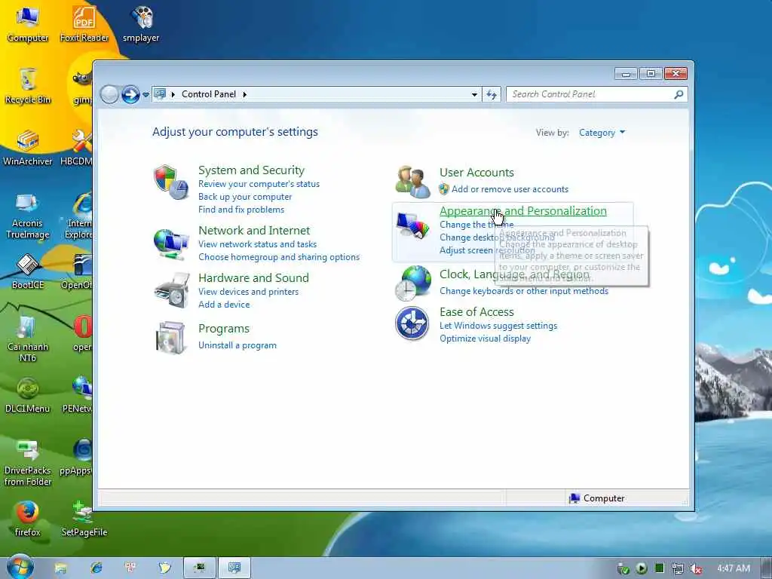Click the 4:47 AM taskbar clock
This screenshot has height=579, width=772.
734,568
